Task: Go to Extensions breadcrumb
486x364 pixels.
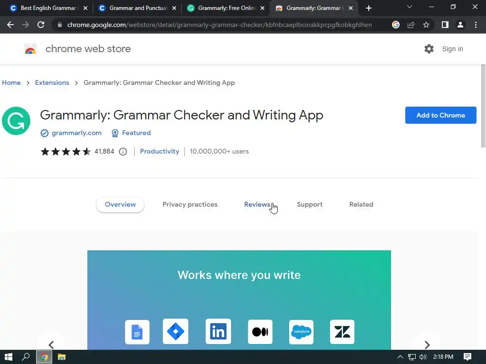Action: pyautogui.click(x=52, y=82)
